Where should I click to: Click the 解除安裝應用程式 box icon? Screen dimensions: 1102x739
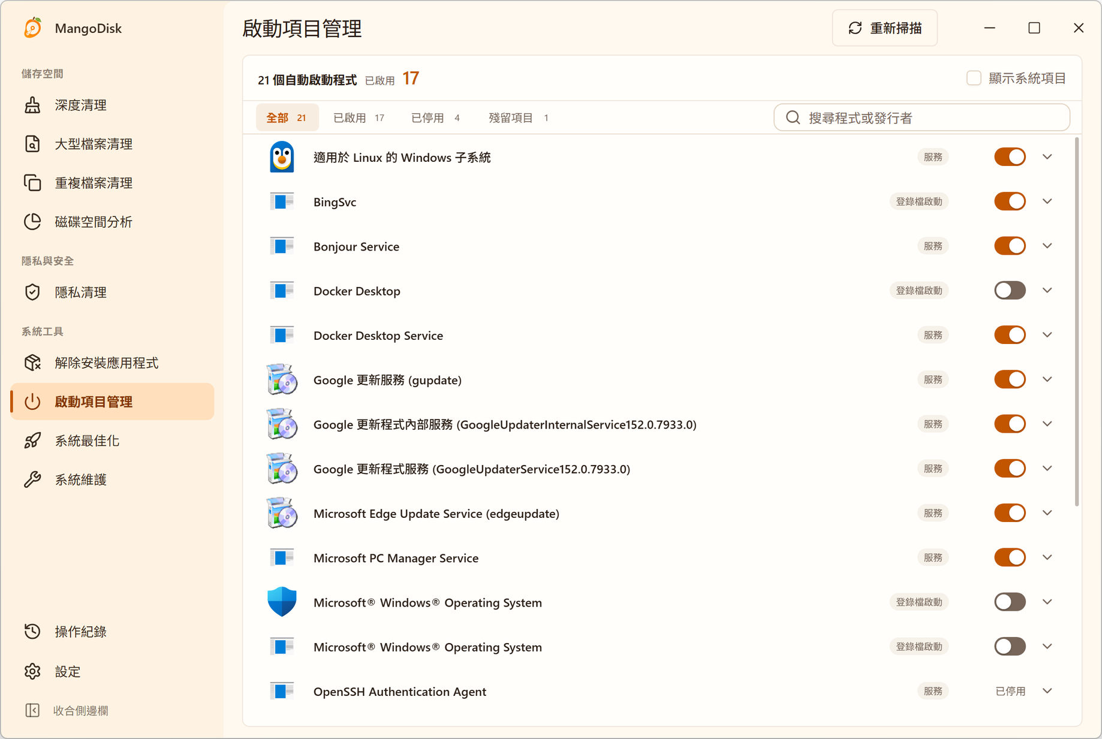point(32,363)
